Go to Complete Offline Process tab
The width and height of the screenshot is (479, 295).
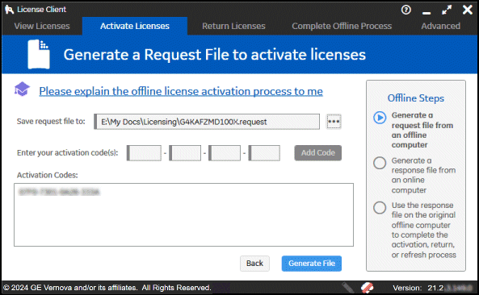[x=342, y=27]
